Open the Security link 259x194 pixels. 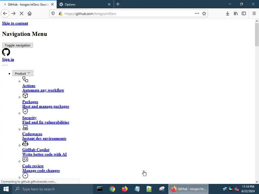pos(30,118)
